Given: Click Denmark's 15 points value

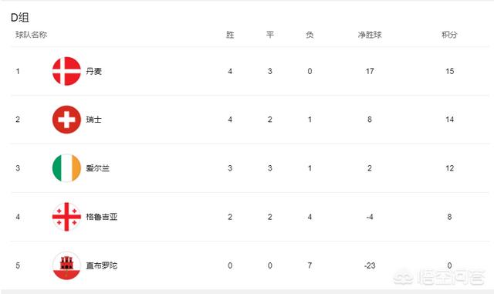Looking at the screenshot, I should [449, 71].
